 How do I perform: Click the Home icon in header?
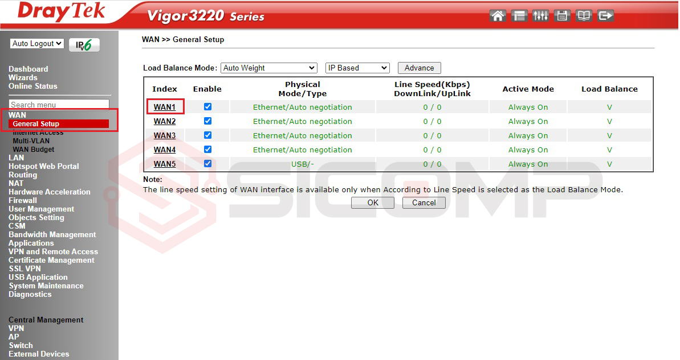[x=498, y=16]
